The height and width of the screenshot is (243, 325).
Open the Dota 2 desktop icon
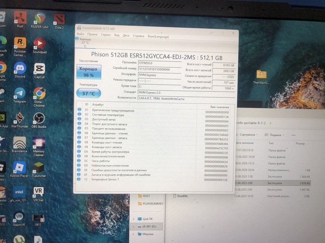coord(59,21)
